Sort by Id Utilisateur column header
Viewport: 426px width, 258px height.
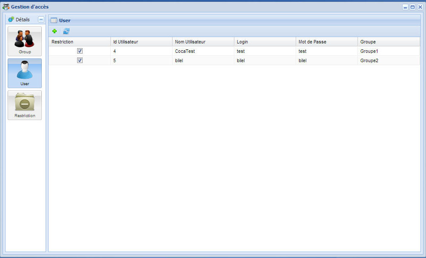[125, 42]
